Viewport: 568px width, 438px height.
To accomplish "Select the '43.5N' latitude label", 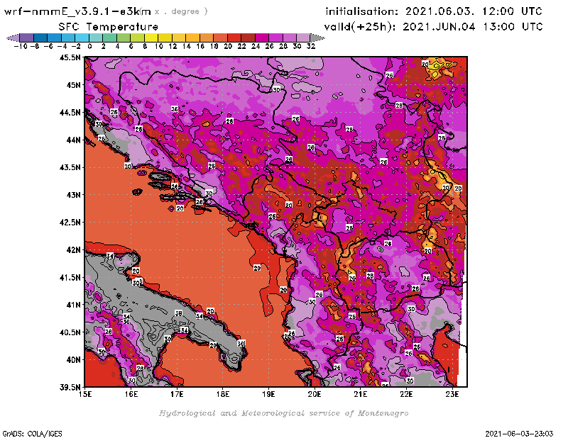I will [70, 167].
